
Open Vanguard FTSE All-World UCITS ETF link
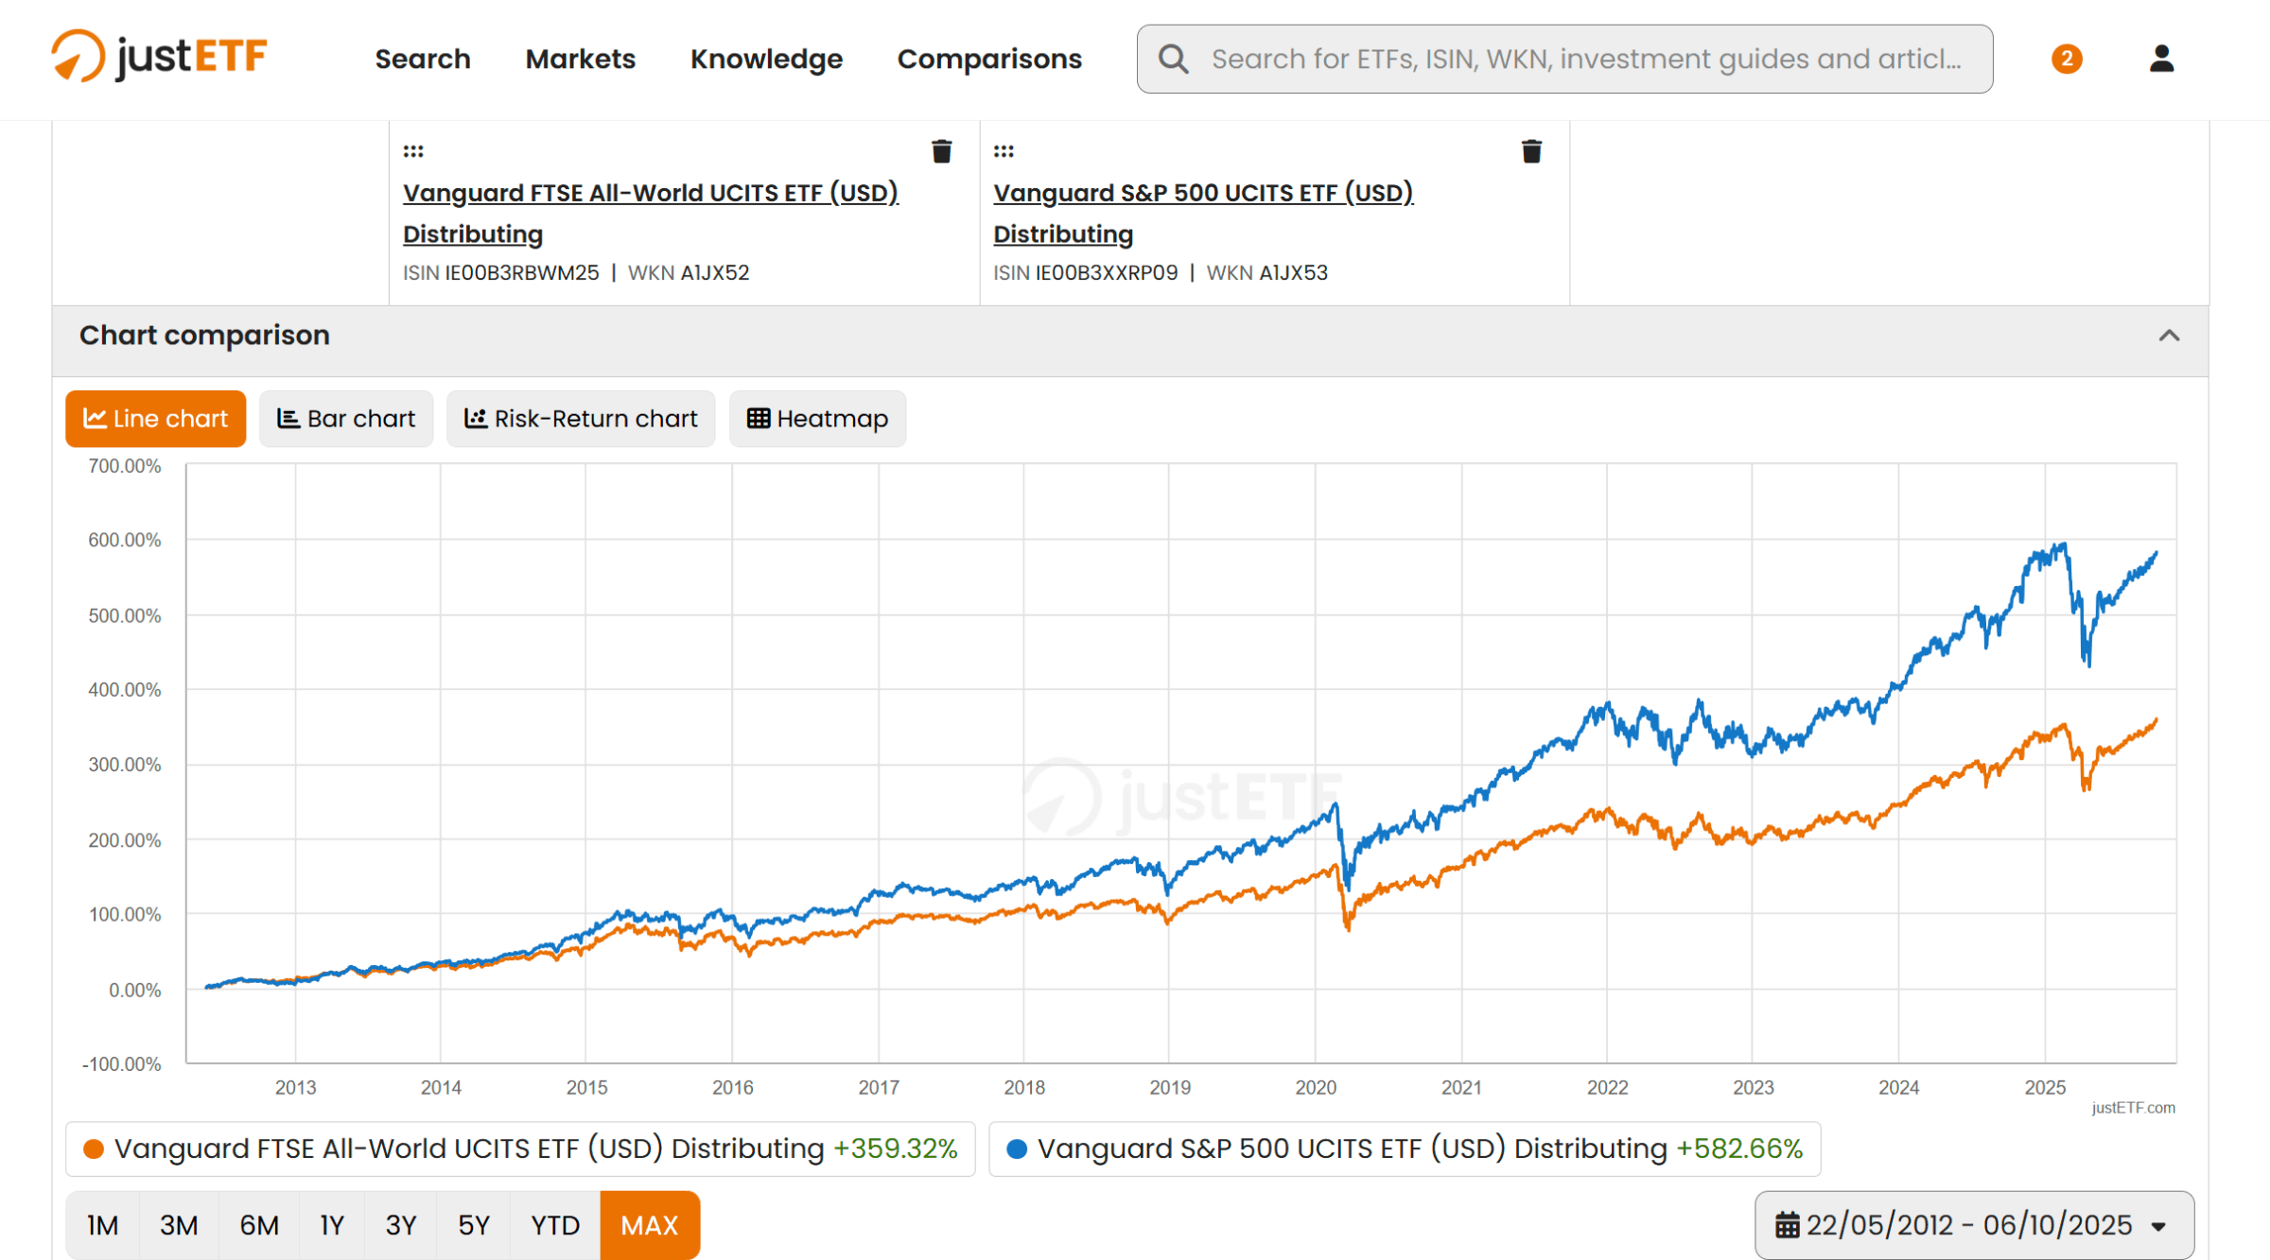click(x=650, y=193)
